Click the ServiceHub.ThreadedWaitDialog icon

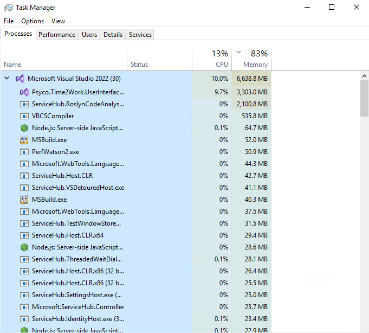click(x=24, y=259)
